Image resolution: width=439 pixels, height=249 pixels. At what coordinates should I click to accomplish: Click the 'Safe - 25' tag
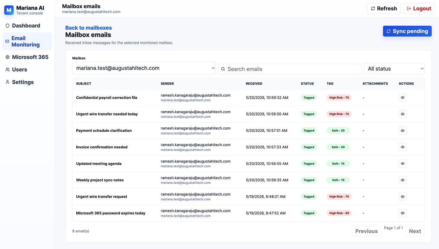tap(338, 130)
